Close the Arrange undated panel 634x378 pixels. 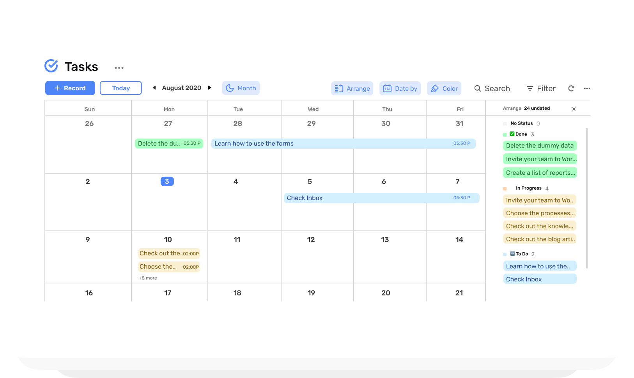tap(574, 109)
